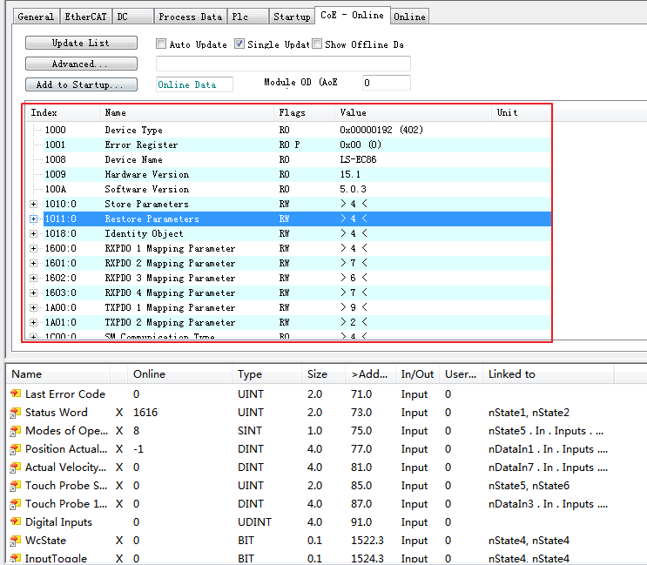
Task: Select the CoE - Online tab
Action: (x=352, y=16)
